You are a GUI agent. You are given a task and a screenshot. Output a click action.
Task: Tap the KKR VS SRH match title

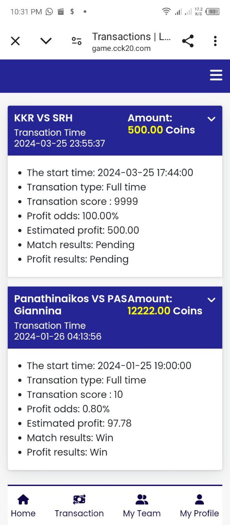point(43,118)
